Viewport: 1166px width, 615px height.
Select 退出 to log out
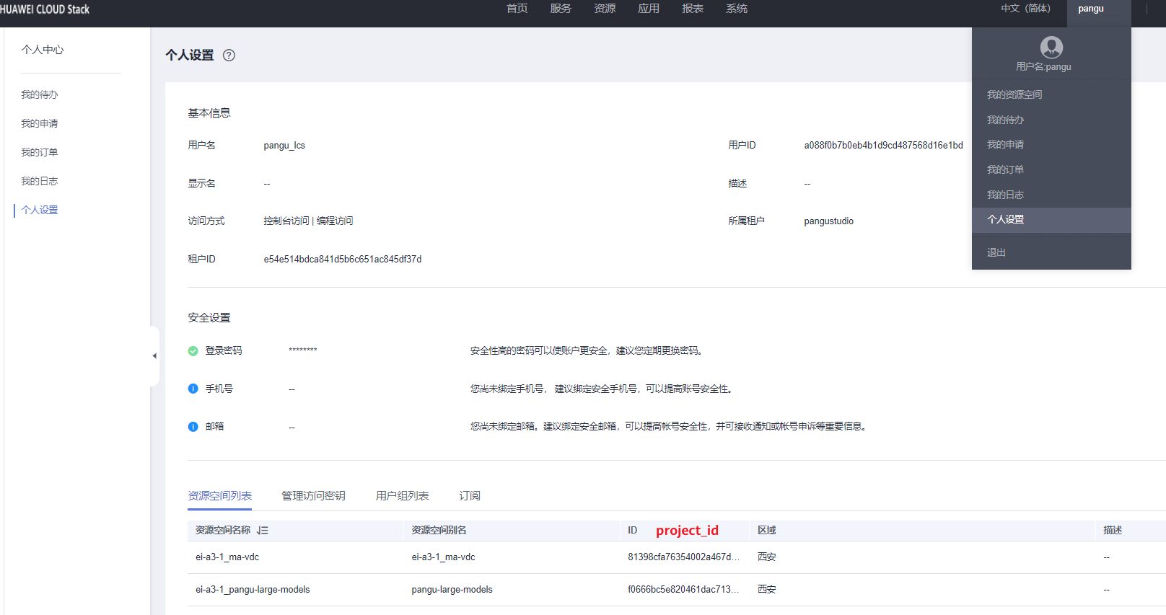(x=996, y=252)
